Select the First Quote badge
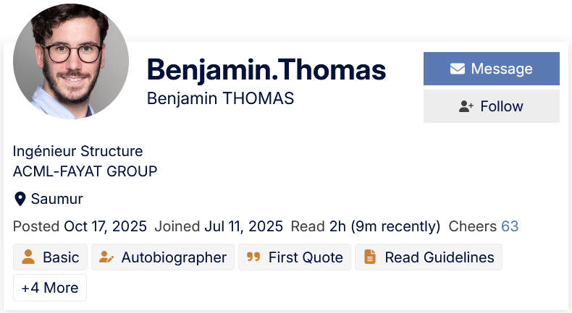The image size is (572, 313). pyautogui.click(x=305, y=257)
